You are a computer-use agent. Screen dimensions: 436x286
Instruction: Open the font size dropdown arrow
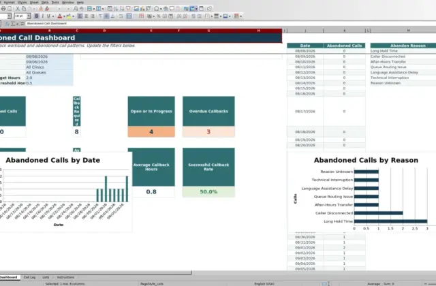click(29, 16)
